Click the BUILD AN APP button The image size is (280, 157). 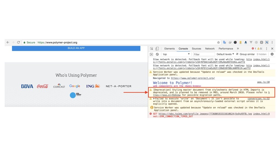[x=76, y=48]
